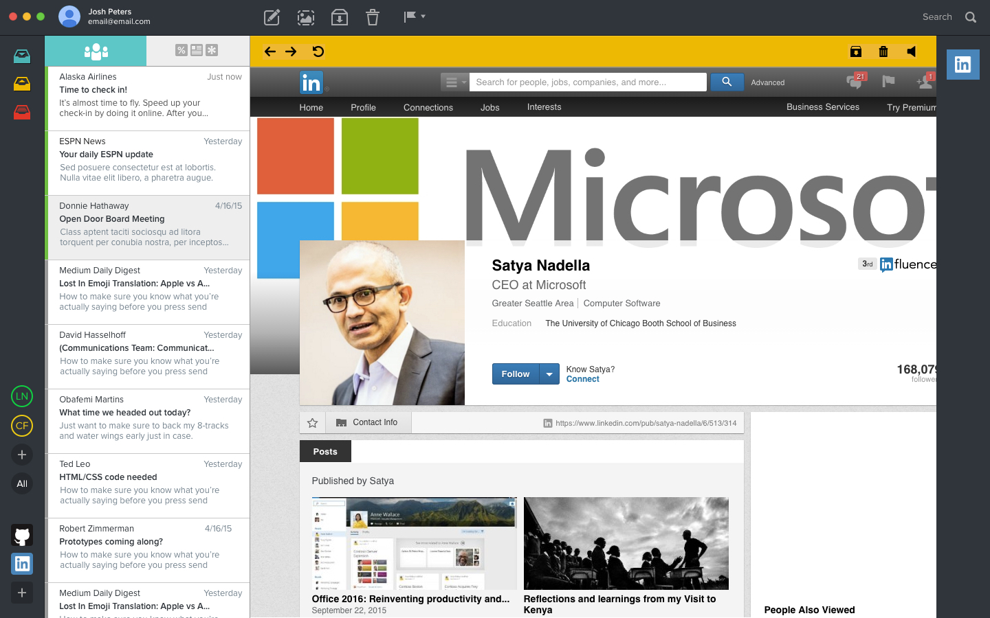The height and width of the screenshot is (618, 990).
Task: Open LinkedIn notifications flag
Action: (x=888, y=82)
